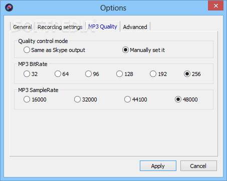Viewport: 227px width, 181px height.
Task: Choose the 96 bitrate option
Action: point(92,74)
